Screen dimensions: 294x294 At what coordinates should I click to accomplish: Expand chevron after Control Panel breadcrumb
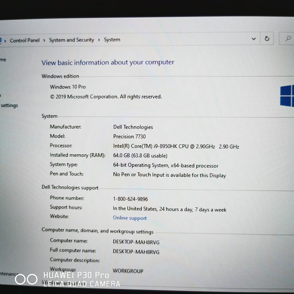(44, 40)
